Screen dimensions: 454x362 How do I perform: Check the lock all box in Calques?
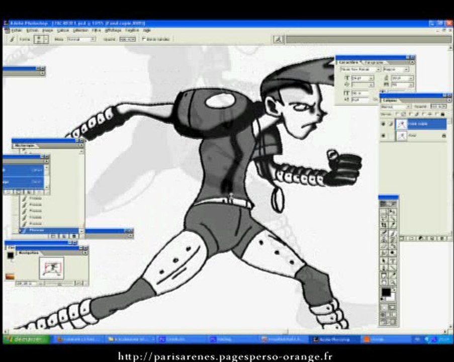436,115
